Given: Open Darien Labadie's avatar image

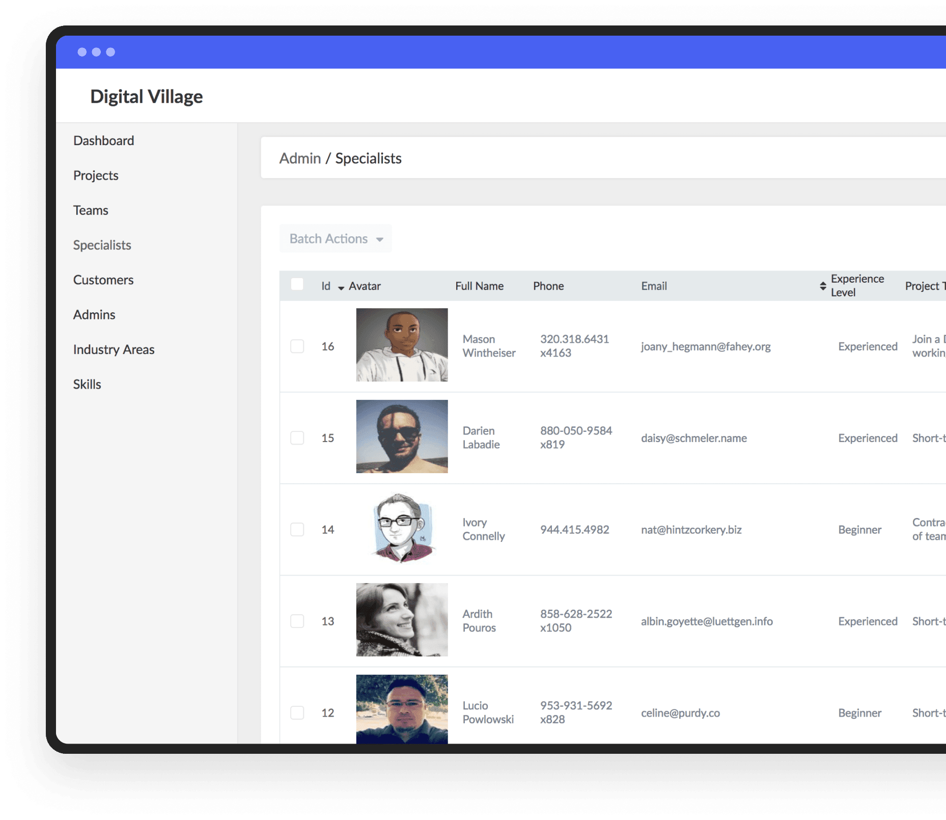Looking at the screenshot, I should pyautogui.click(x=402, y=436).
